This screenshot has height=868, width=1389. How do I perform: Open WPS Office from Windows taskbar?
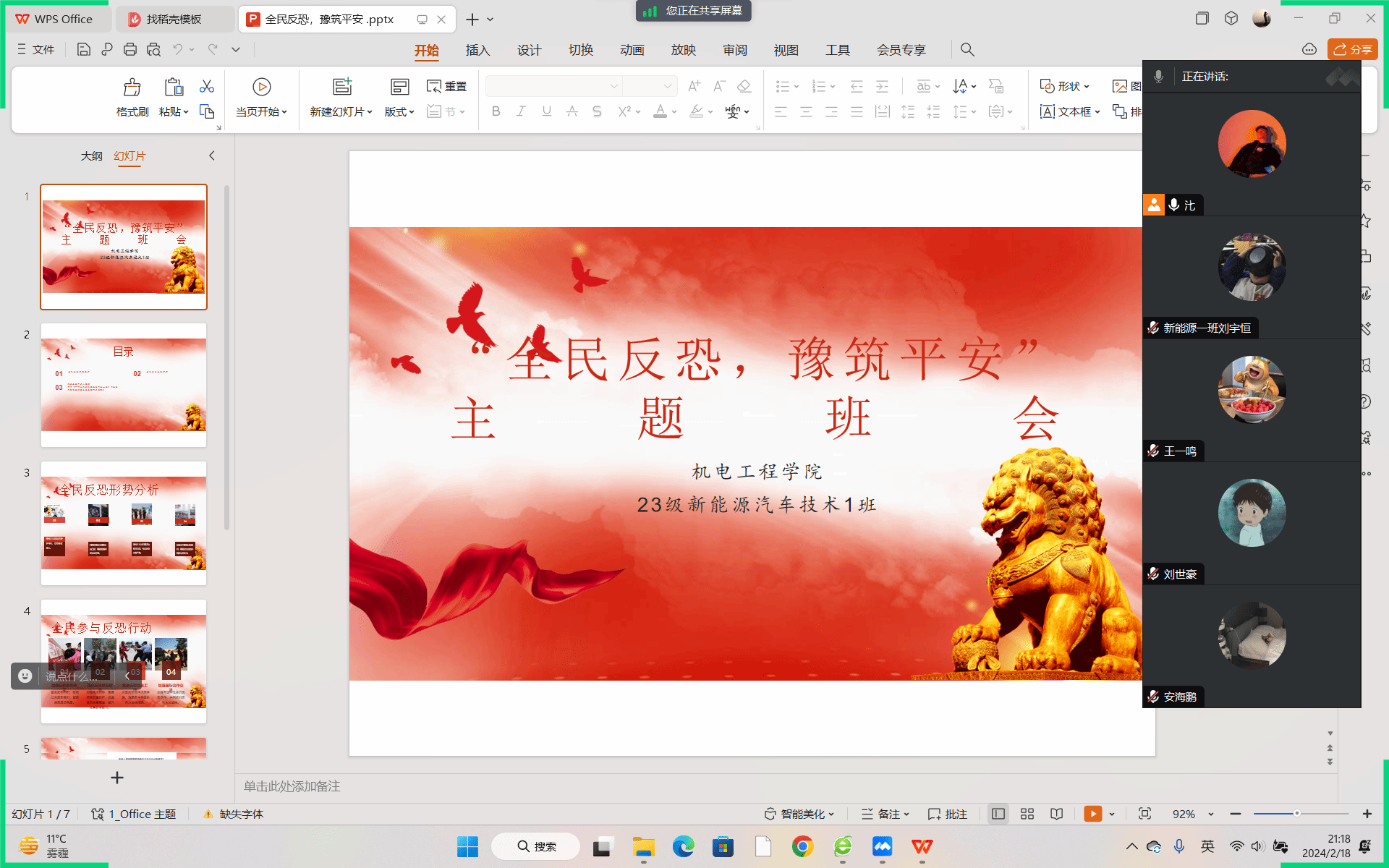click(x=922, y=846)
